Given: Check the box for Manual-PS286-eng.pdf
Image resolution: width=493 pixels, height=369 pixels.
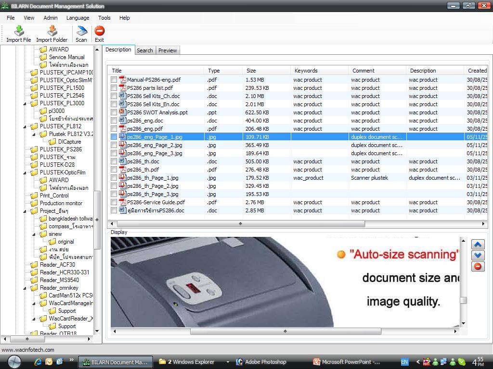Looking at the screenshot, I should [x=114, y=80].
